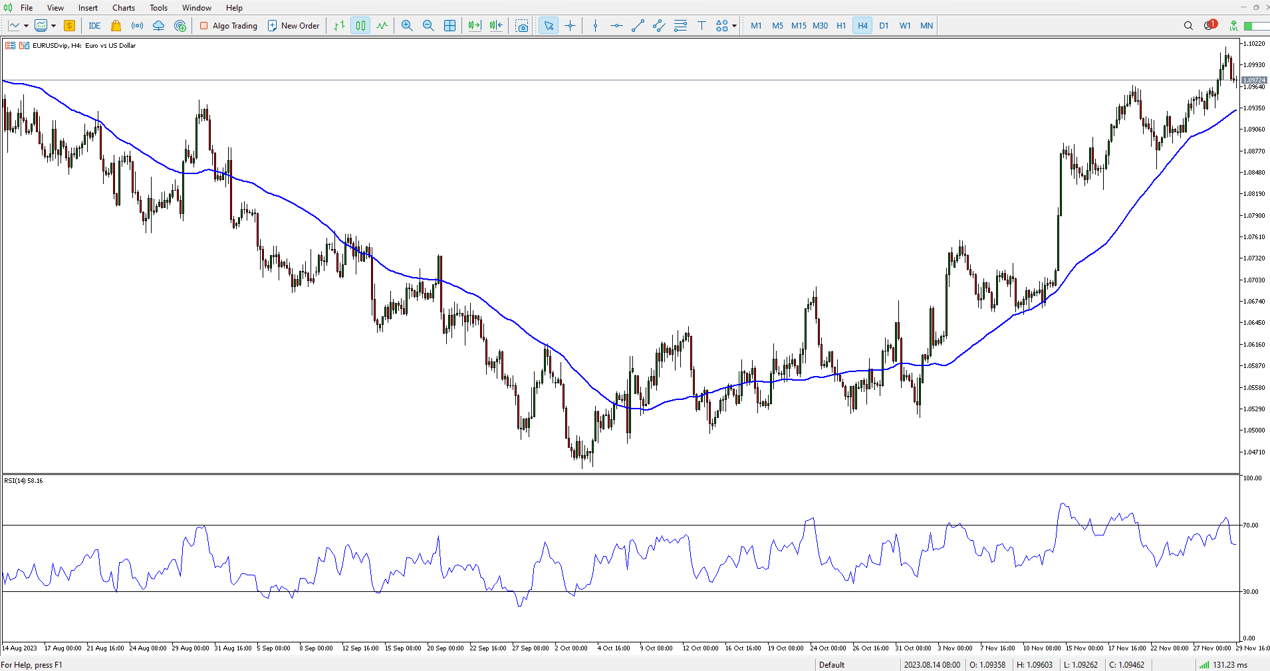Open the gold dollar symbols icon
The height and width of the screenshot is (671, 1270).
[x=70, y=26]
